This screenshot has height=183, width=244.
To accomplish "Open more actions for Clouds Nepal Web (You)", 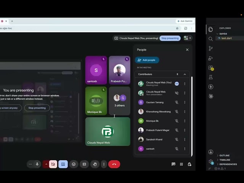I will (185, 84).
